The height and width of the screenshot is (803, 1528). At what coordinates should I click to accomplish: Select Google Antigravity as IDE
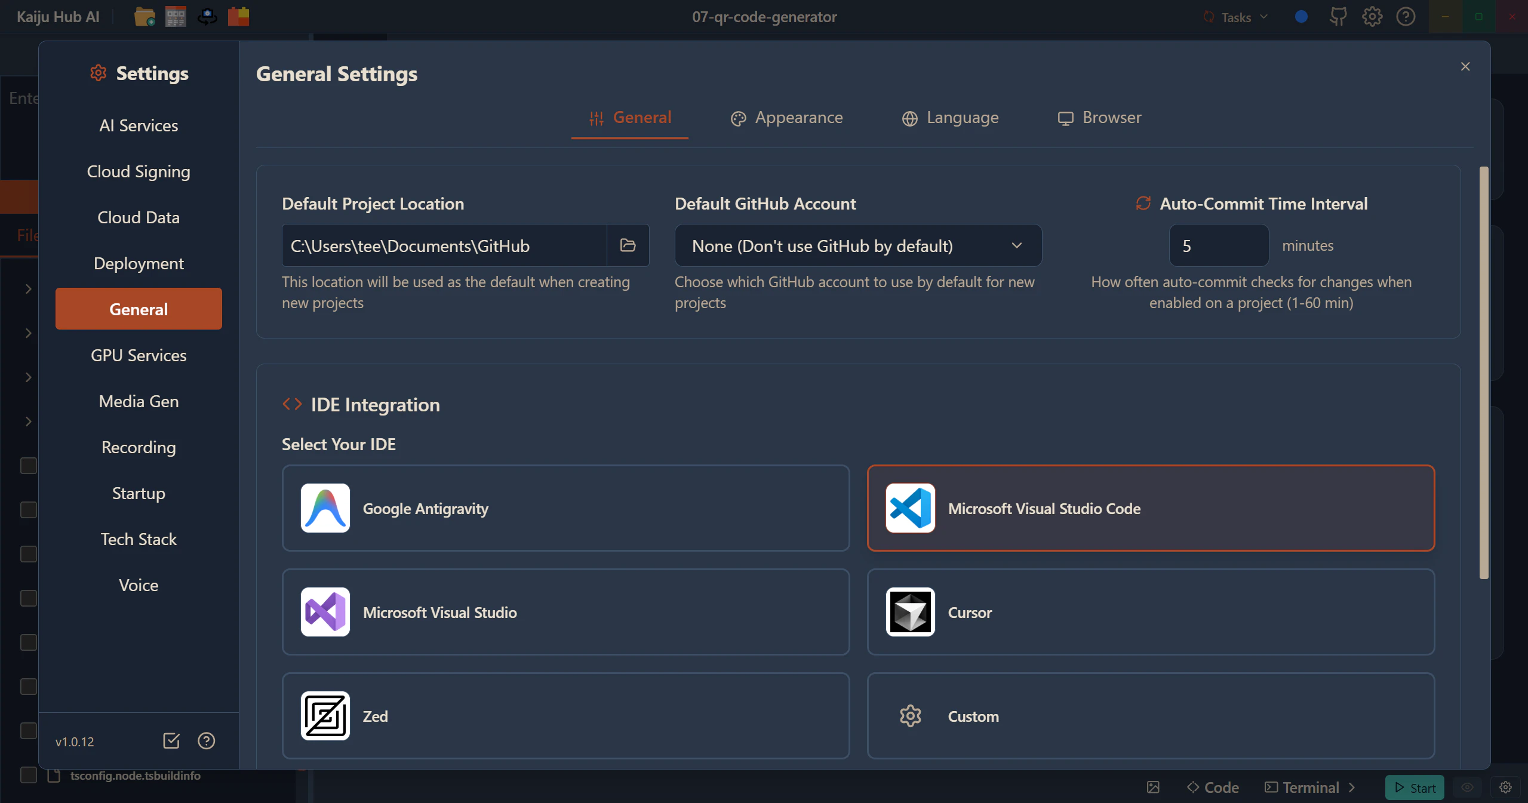coord(565,508)
